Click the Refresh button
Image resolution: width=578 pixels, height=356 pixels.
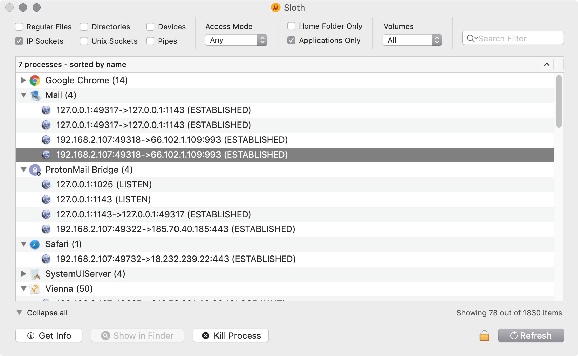531,335
